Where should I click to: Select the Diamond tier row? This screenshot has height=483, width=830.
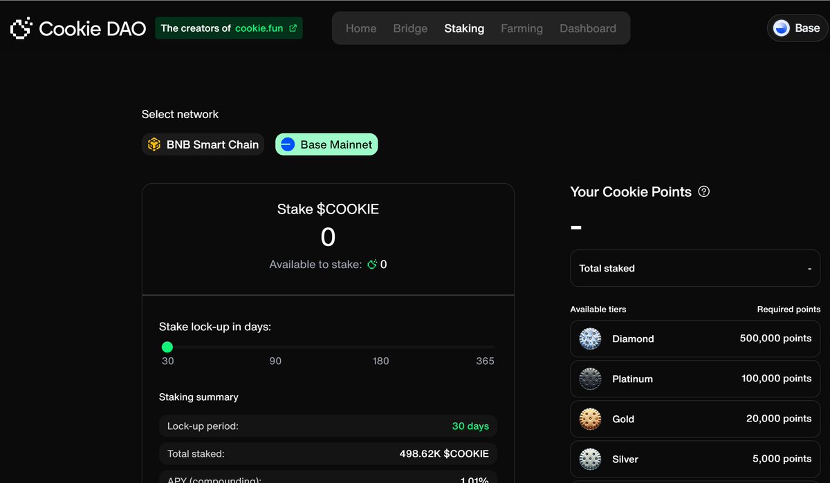(x=695, y=339)
